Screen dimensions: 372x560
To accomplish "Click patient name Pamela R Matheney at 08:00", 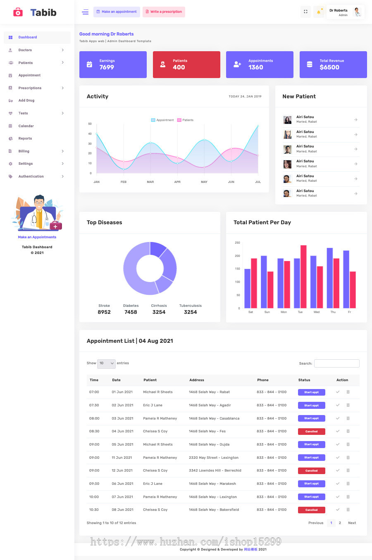I will (x=160, y=418).
